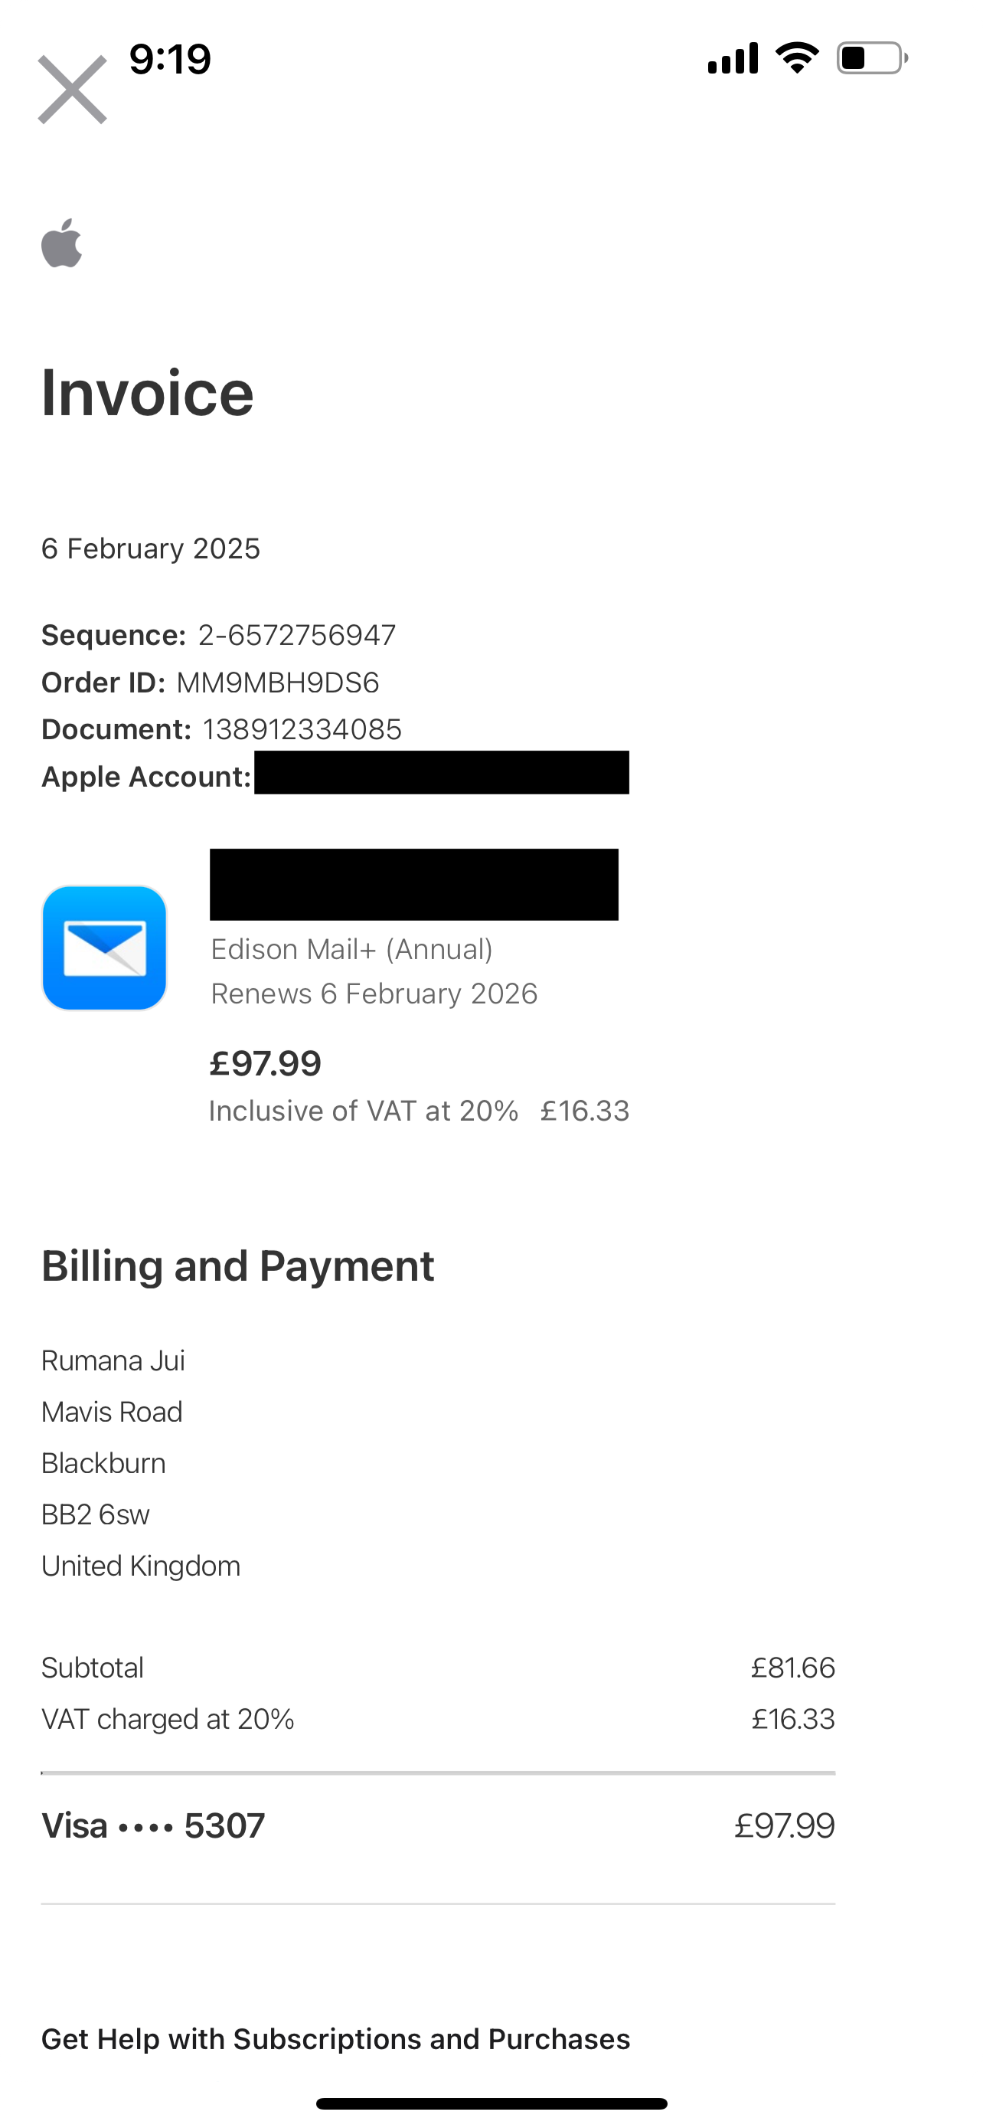Viewport: 983px width, 2128px height.
Task: Tap the cellular signal bars icon
Action: click(x=733, y=57)
